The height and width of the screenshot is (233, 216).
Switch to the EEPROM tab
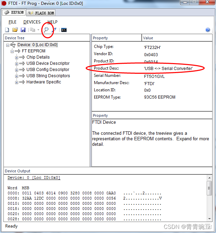coord(14,12)
